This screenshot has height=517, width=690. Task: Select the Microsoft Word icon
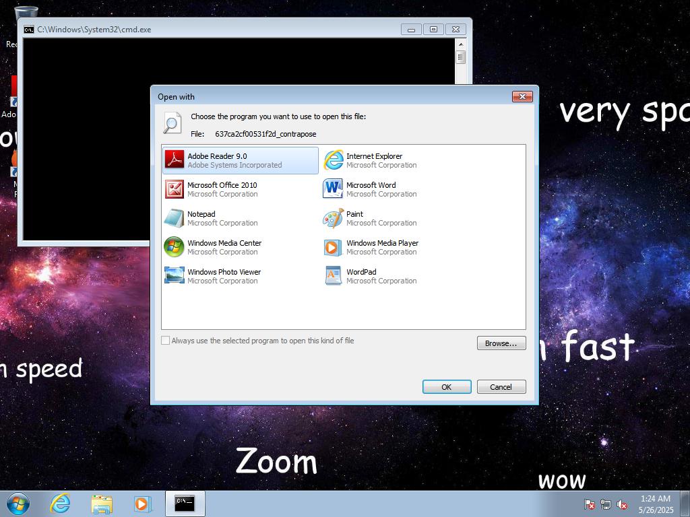[333, 189]
